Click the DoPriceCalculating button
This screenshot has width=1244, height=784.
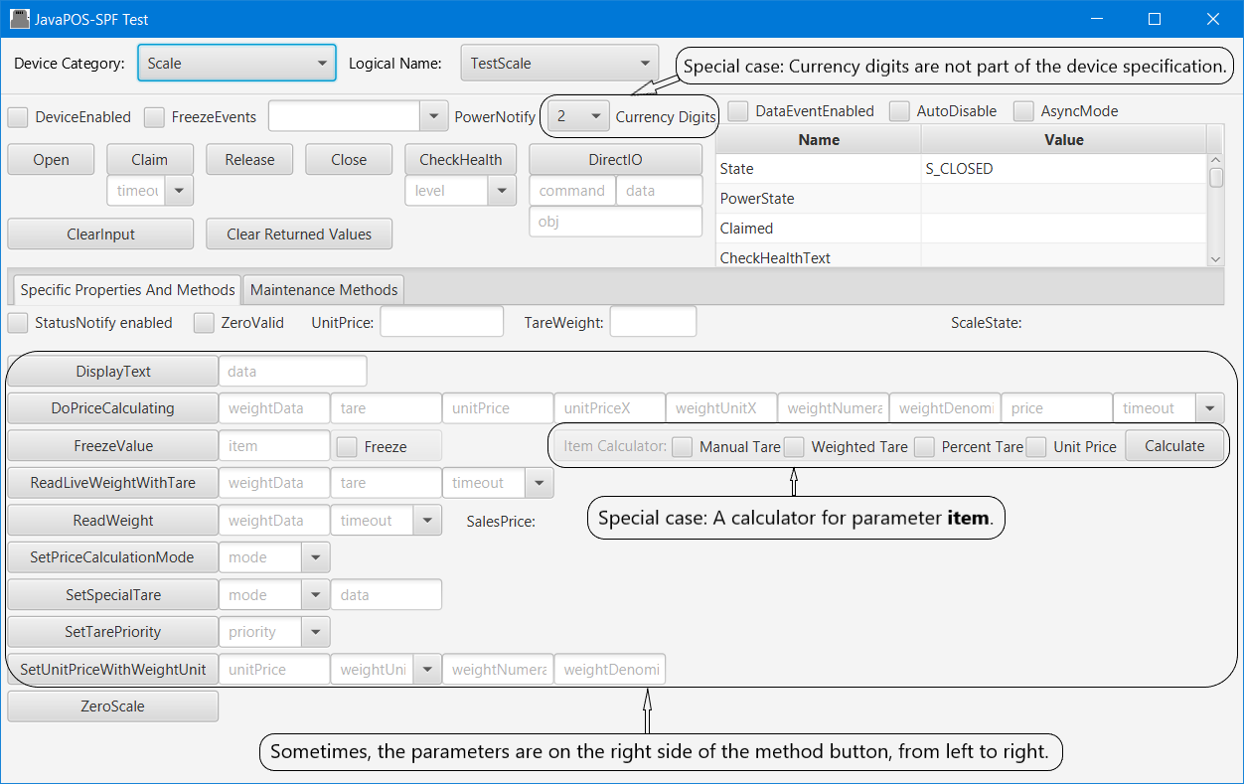(x=113, y=408)
